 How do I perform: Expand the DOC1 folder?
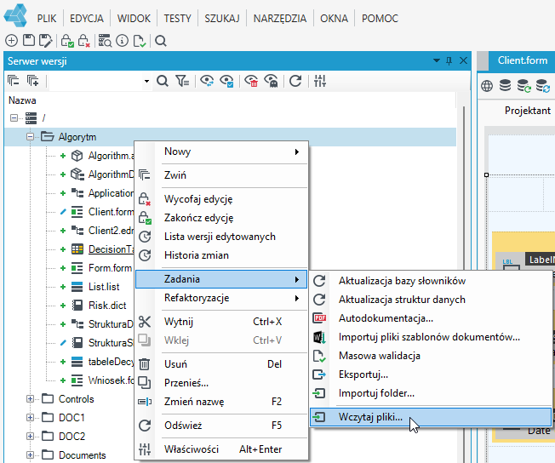30,418
